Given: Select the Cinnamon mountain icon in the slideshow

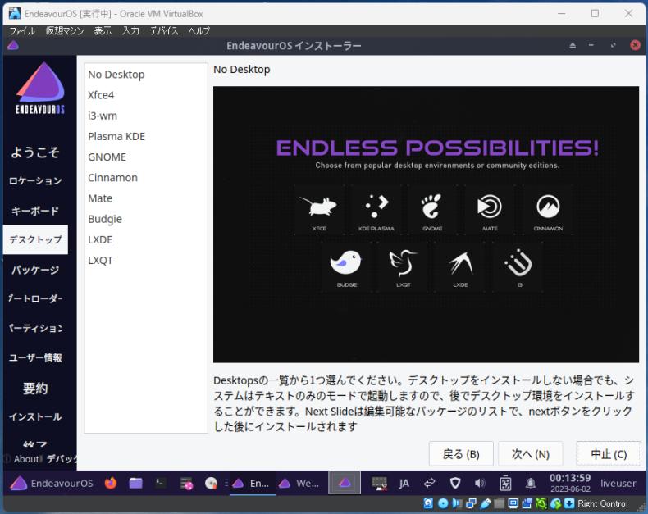Looking at the screenshot, I should click(x=548, y=207).
